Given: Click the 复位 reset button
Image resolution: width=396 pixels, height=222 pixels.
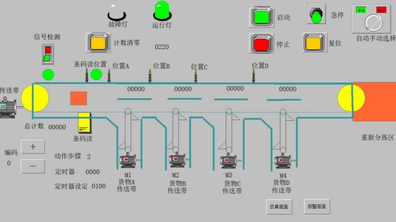Looking at the screenshot, I should 314,43.
